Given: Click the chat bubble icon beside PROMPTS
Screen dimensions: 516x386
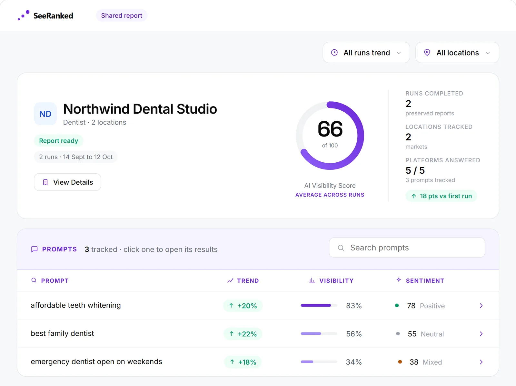Looking at the screenshot, I should point(34,249).
